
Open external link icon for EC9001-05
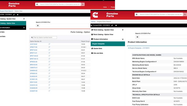tap(49, 79)
